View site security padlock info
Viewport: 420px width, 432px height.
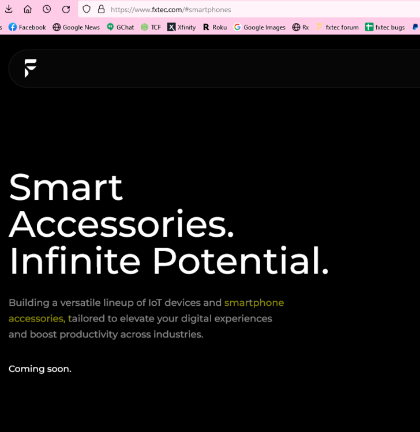pos(101,9)
